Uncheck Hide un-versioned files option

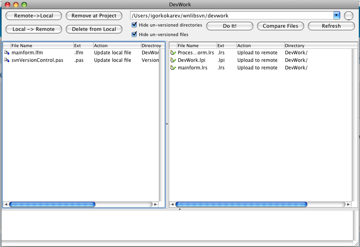point(134,34)
